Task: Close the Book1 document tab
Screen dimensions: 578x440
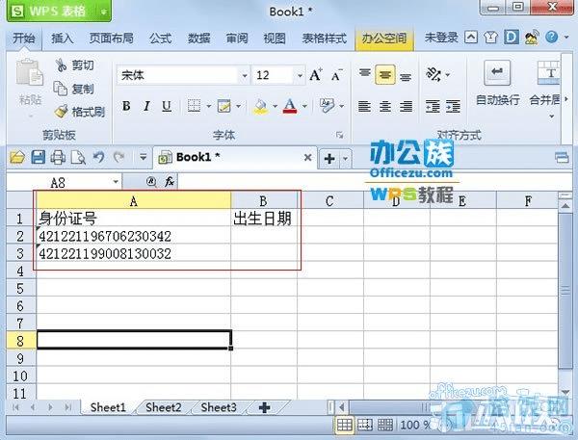Action: 308,158
